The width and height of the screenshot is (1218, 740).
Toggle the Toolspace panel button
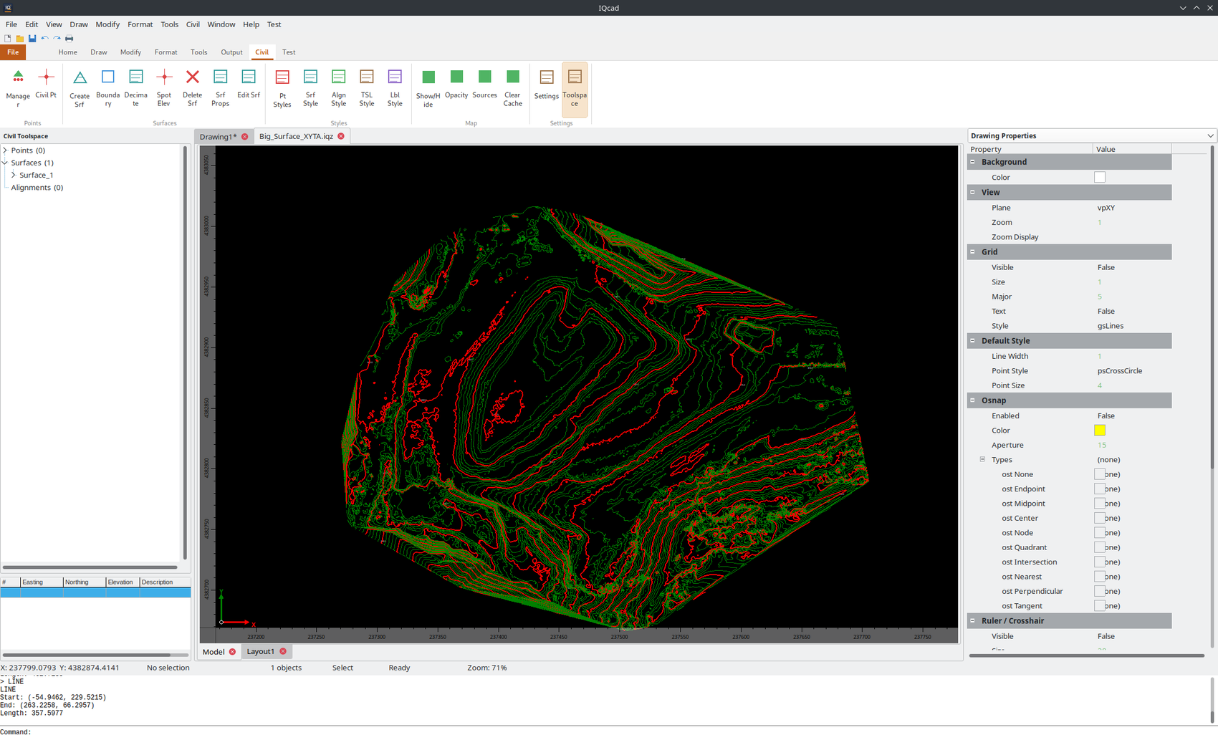[x=575, y=90]
